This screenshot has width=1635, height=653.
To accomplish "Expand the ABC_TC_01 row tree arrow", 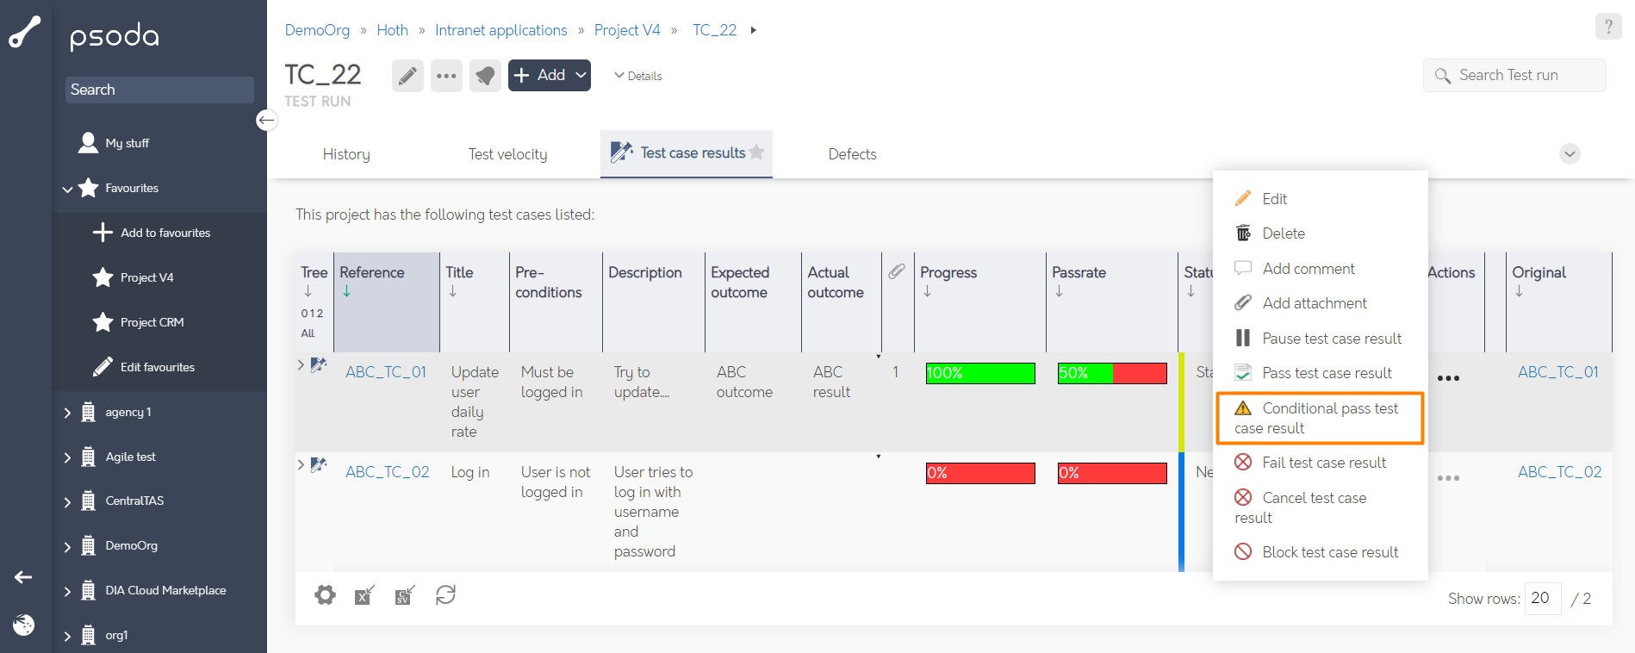I will [x=301, y=365].
